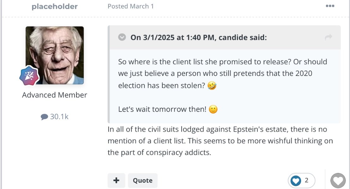The width and height of the screenshot is (350, 189).
Task: Open the post options three-dot menu
Action: coord(330,6)
